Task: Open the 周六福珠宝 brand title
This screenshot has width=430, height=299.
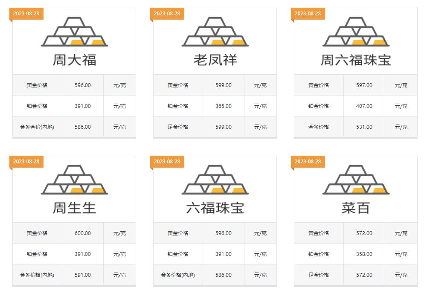Action: click(356, 60)
